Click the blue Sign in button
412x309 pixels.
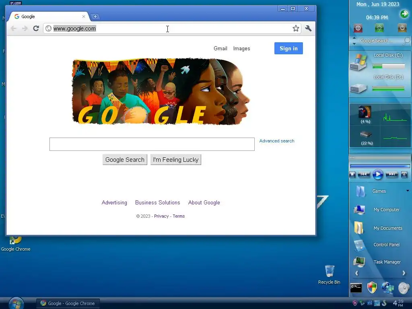[x=288, y=48]
